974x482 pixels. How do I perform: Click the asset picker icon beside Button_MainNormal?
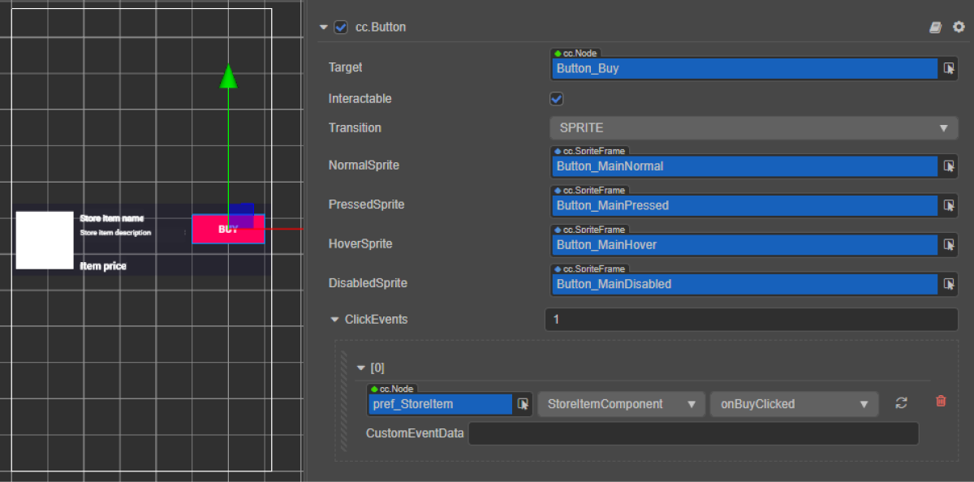click(x=949, y=166)
